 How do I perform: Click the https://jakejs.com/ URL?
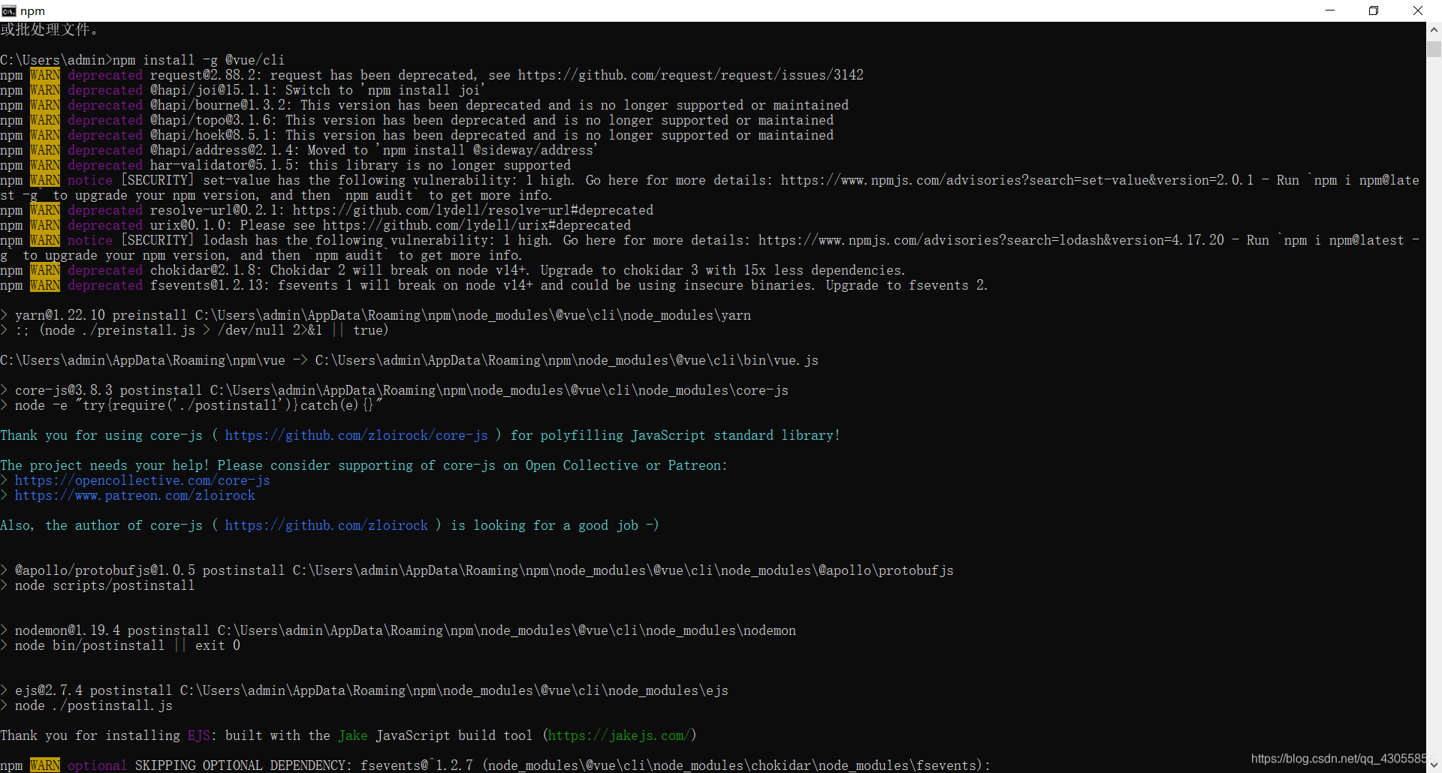click(x=620, y=735)
